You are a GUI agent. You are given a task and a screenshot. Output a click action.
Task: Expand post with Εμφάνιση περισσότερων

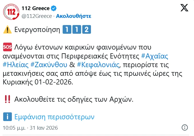pyautogui.click(x=54, y=117)
